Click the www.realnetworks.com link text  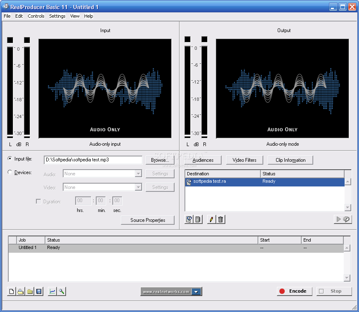click(x=166, y=292)
